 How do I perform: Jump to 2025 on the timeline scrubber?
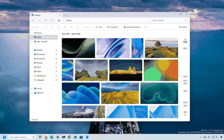185,48
